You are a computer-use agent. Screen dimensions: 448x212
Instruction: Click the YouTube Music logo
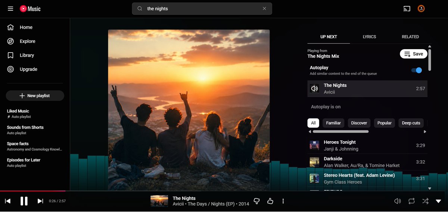pyautogui.click(x=30, y=9)
